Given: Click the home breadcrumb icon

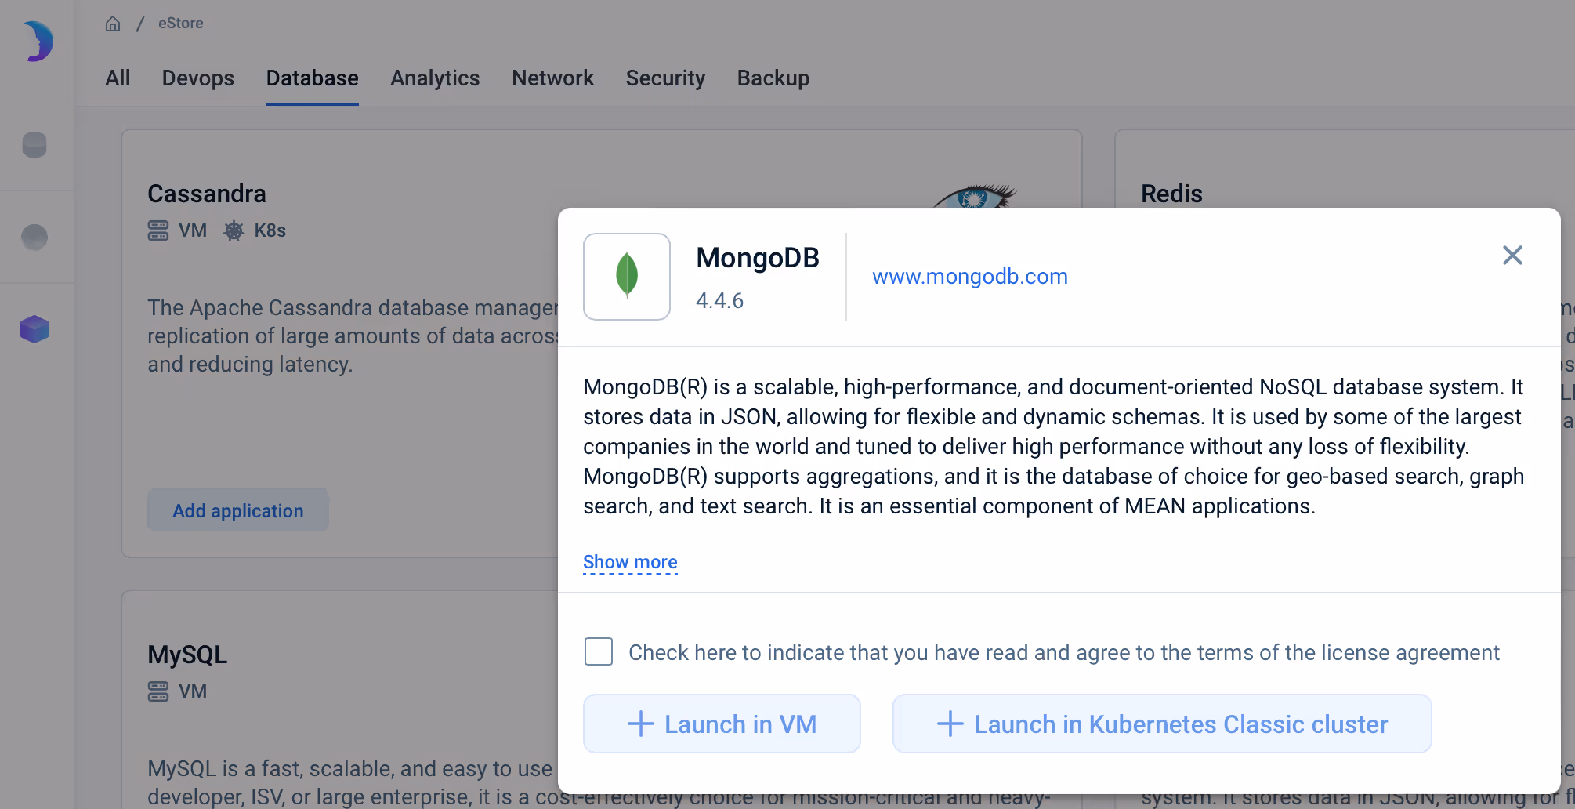Looking at the screenshot, I should [113, 23].
